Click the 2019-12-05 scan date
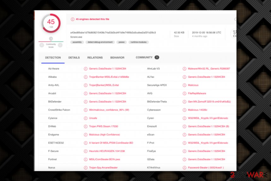Image resolution: width=271 pixels, height=181 pixels. coord(207,32)
